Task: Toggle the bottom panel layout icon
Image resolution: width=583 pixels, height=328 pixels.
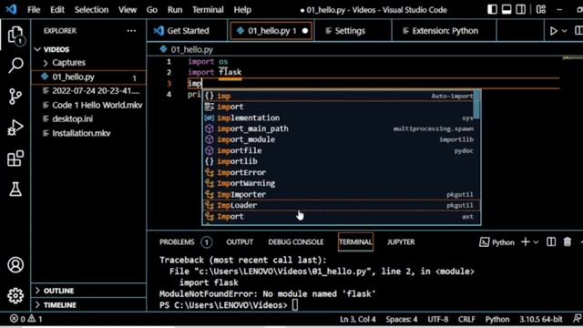Action: tap(506, 9)
